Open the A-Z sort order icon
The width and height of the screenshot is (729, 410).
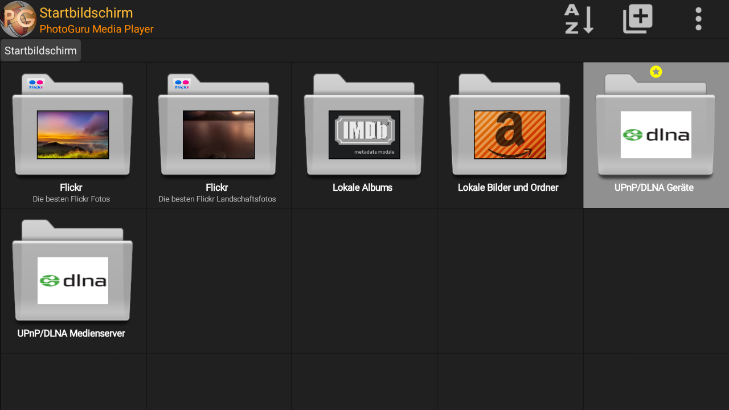tap(579, 19)
